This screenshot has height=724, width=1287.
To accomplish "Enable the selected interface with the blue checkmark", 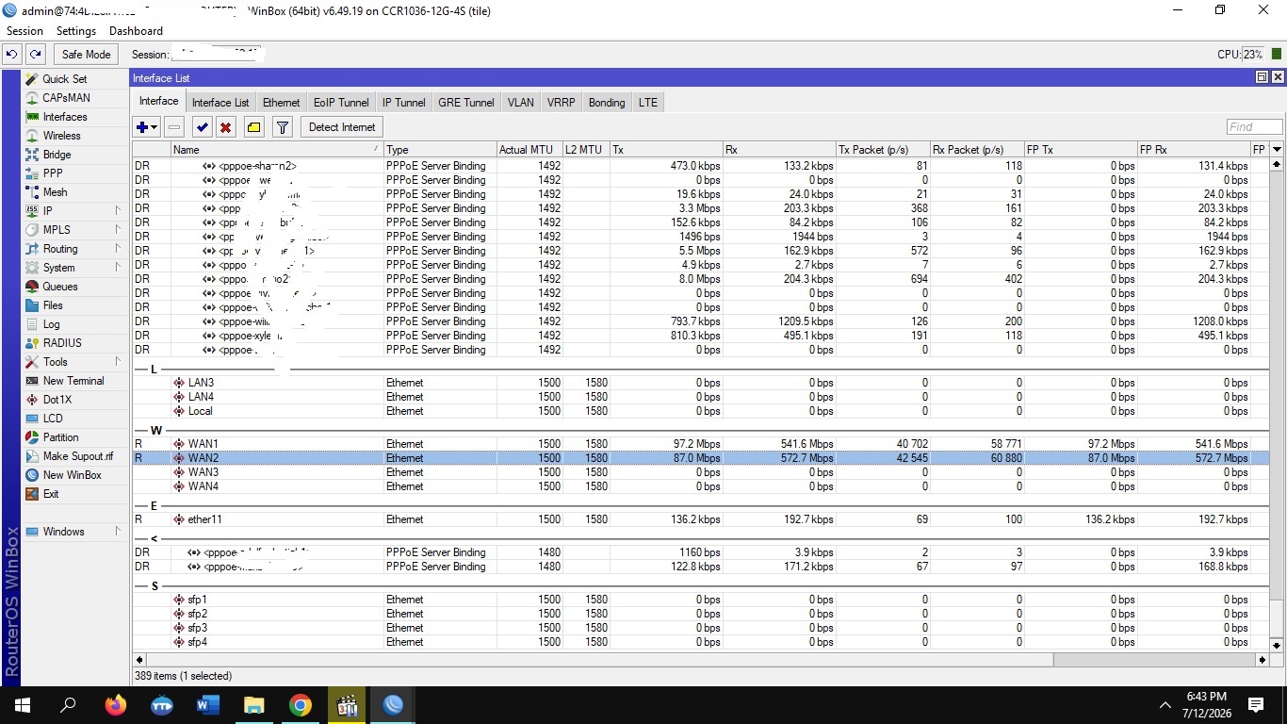I will coord(202,127).
